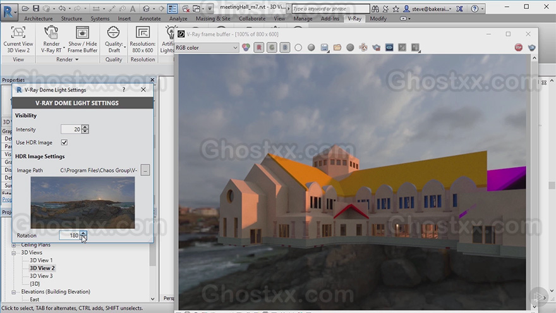This screenshot has width=556, height=313.
Task: Switch to the Manage ribbon tab
Action: pos(303,18)
